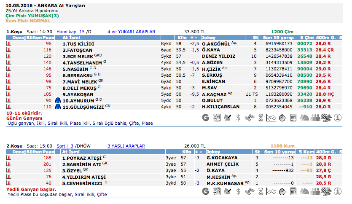Select horse 1.POYRAZ ATEŞİ in race 2

point(82,158)
